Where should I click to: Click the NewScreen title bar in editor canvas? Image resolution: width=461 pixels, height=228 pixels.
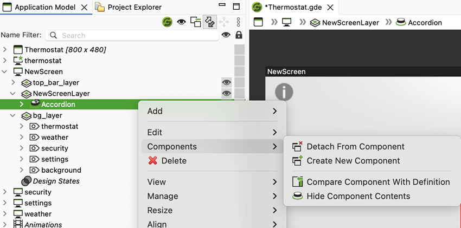point(363,71)
